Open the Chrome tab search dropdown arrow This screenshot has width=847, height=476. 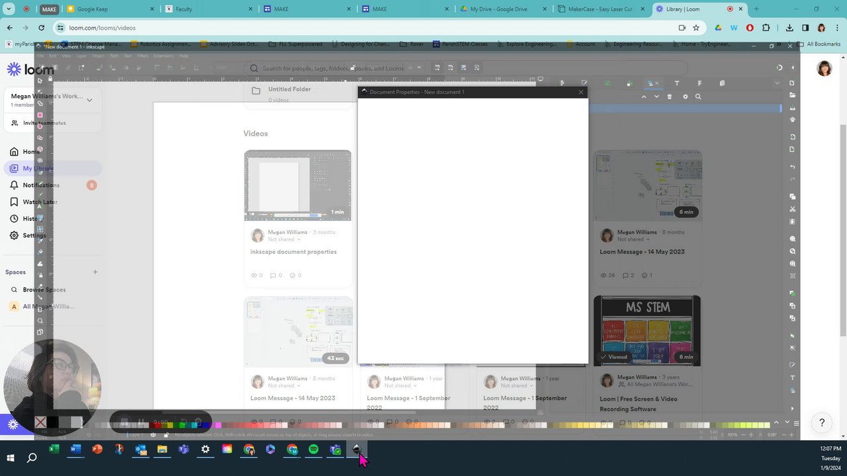9,9
